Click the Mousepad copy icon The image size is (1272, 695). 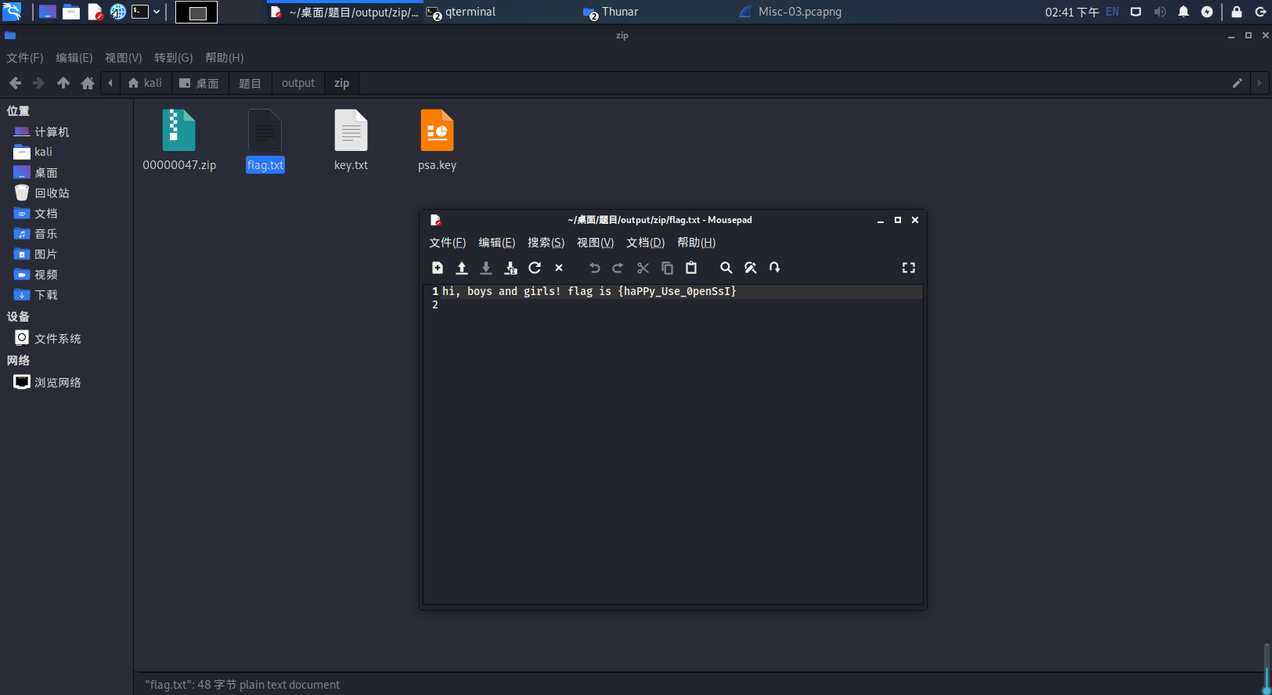[x=667, y=268]
